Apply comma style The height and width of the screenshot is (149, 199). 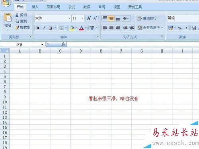coord(186,28)
